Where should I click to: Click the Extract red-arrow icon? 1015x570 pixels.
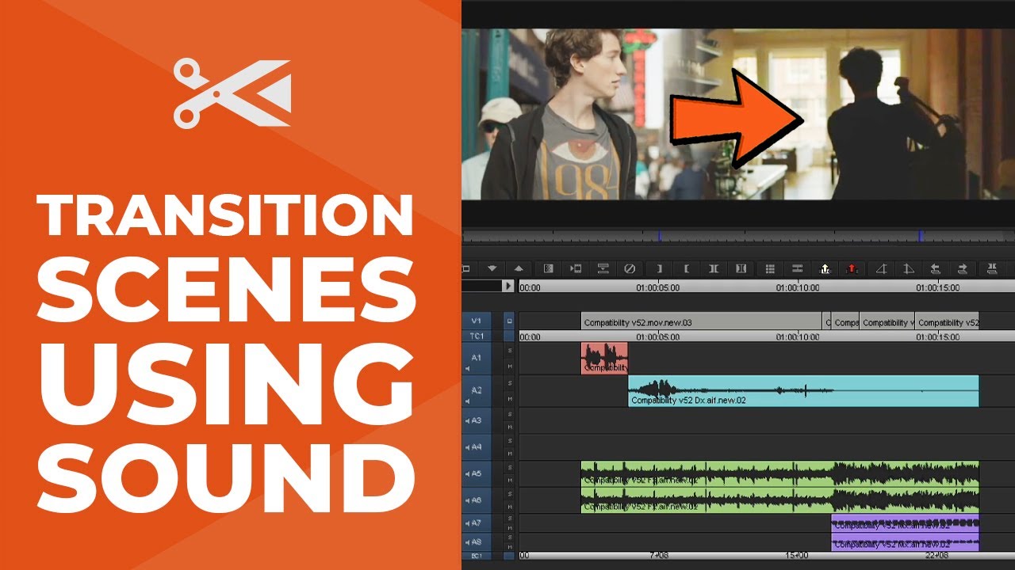pos(852,268)
